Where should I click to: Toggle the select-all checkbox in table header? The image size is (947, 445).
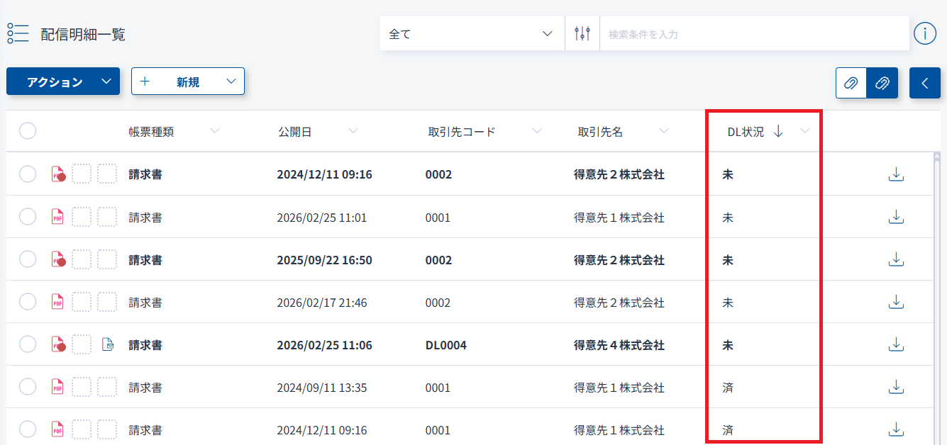(x=28, y=131)
